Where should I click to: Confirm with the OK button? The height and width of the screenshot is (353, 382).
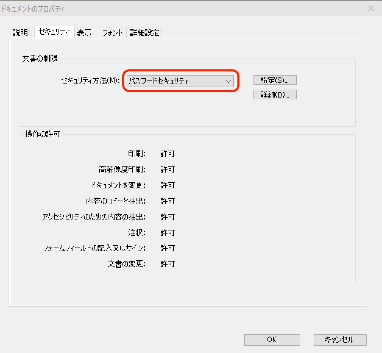tap(272, 340)
